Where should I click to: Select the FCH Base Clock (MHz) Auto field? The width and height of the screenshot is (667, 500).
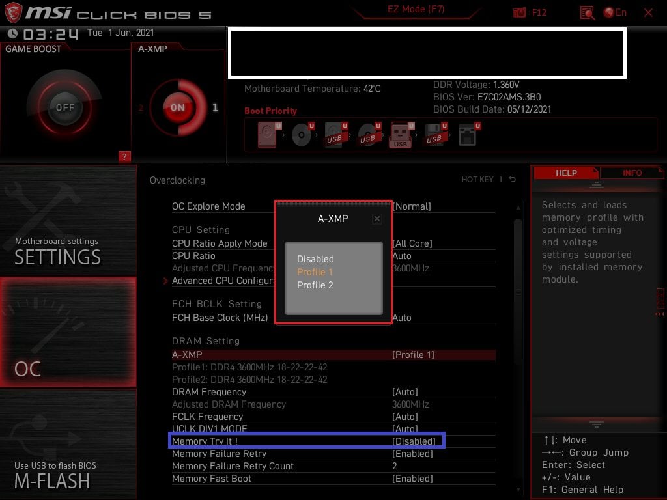pyautogui.click(x=401, y=318)
